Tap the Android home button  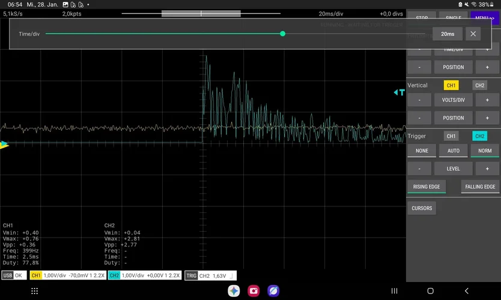pyautogui.click(x=430, y=291)
